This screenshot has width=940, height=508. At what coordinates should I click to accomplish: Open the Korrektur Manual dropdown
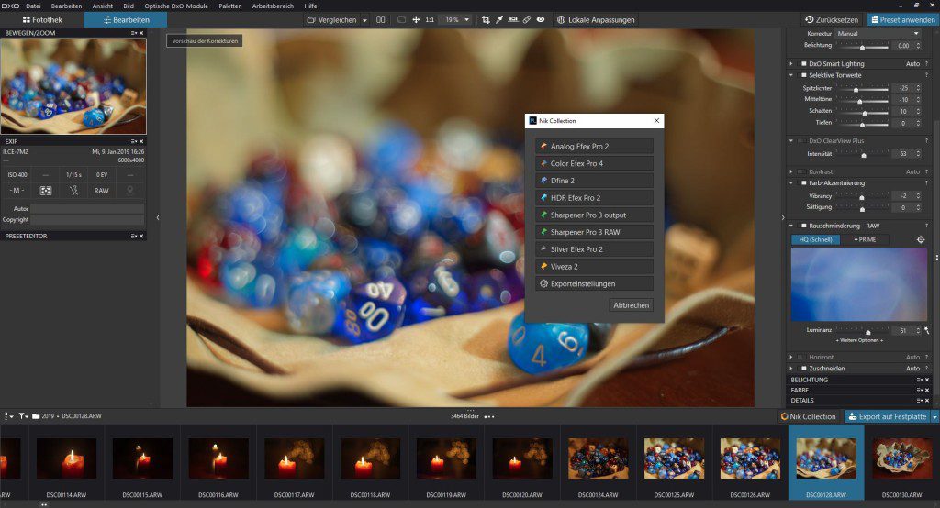877,34
